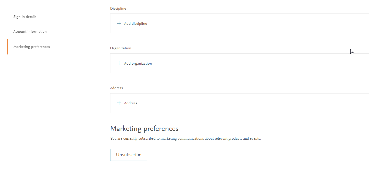Click the Address field label above the box

coord(116,88)
